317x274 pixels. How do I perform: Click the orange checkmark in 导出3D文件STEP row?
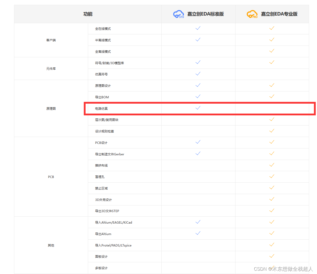272,210
